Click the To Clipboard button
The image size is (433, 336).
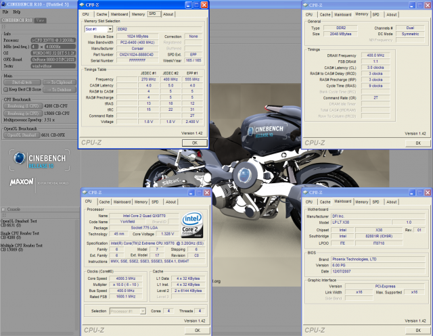(60, 82)
